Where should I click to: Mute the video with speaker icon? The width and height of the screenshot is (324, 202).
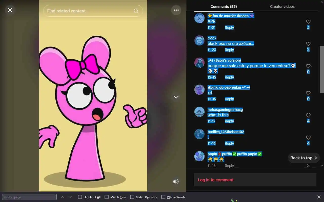pyautogui.click(x=176, y=182)
